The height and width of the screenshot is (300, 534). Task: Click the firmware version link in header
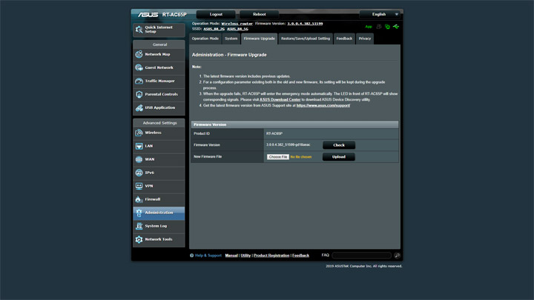(305, 24)
